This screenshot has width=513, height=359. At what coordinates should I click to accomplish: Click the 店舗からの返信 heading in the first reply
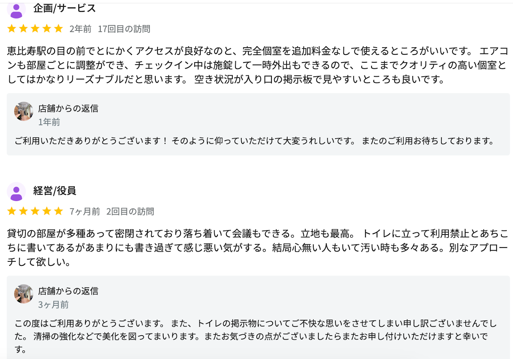(x=68, y=109)
